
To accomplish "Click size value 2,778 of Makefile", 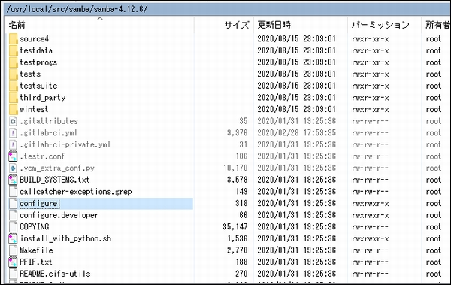I will click(x=237, y=250).
